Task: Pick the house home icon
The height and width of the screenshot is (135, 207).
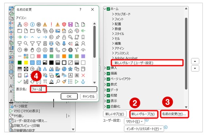Action: click(x=70, y=31)
